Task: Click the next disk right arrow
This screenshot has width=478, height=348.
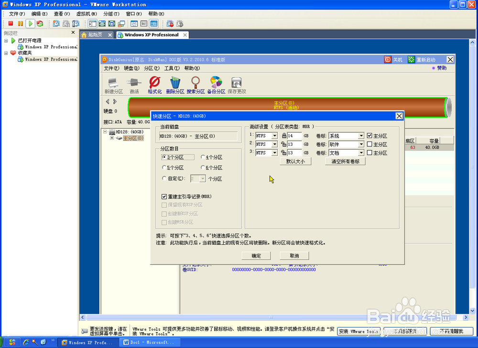Action: (115, 101)
